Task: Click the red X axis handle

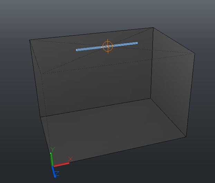Action: pos(61,164)
